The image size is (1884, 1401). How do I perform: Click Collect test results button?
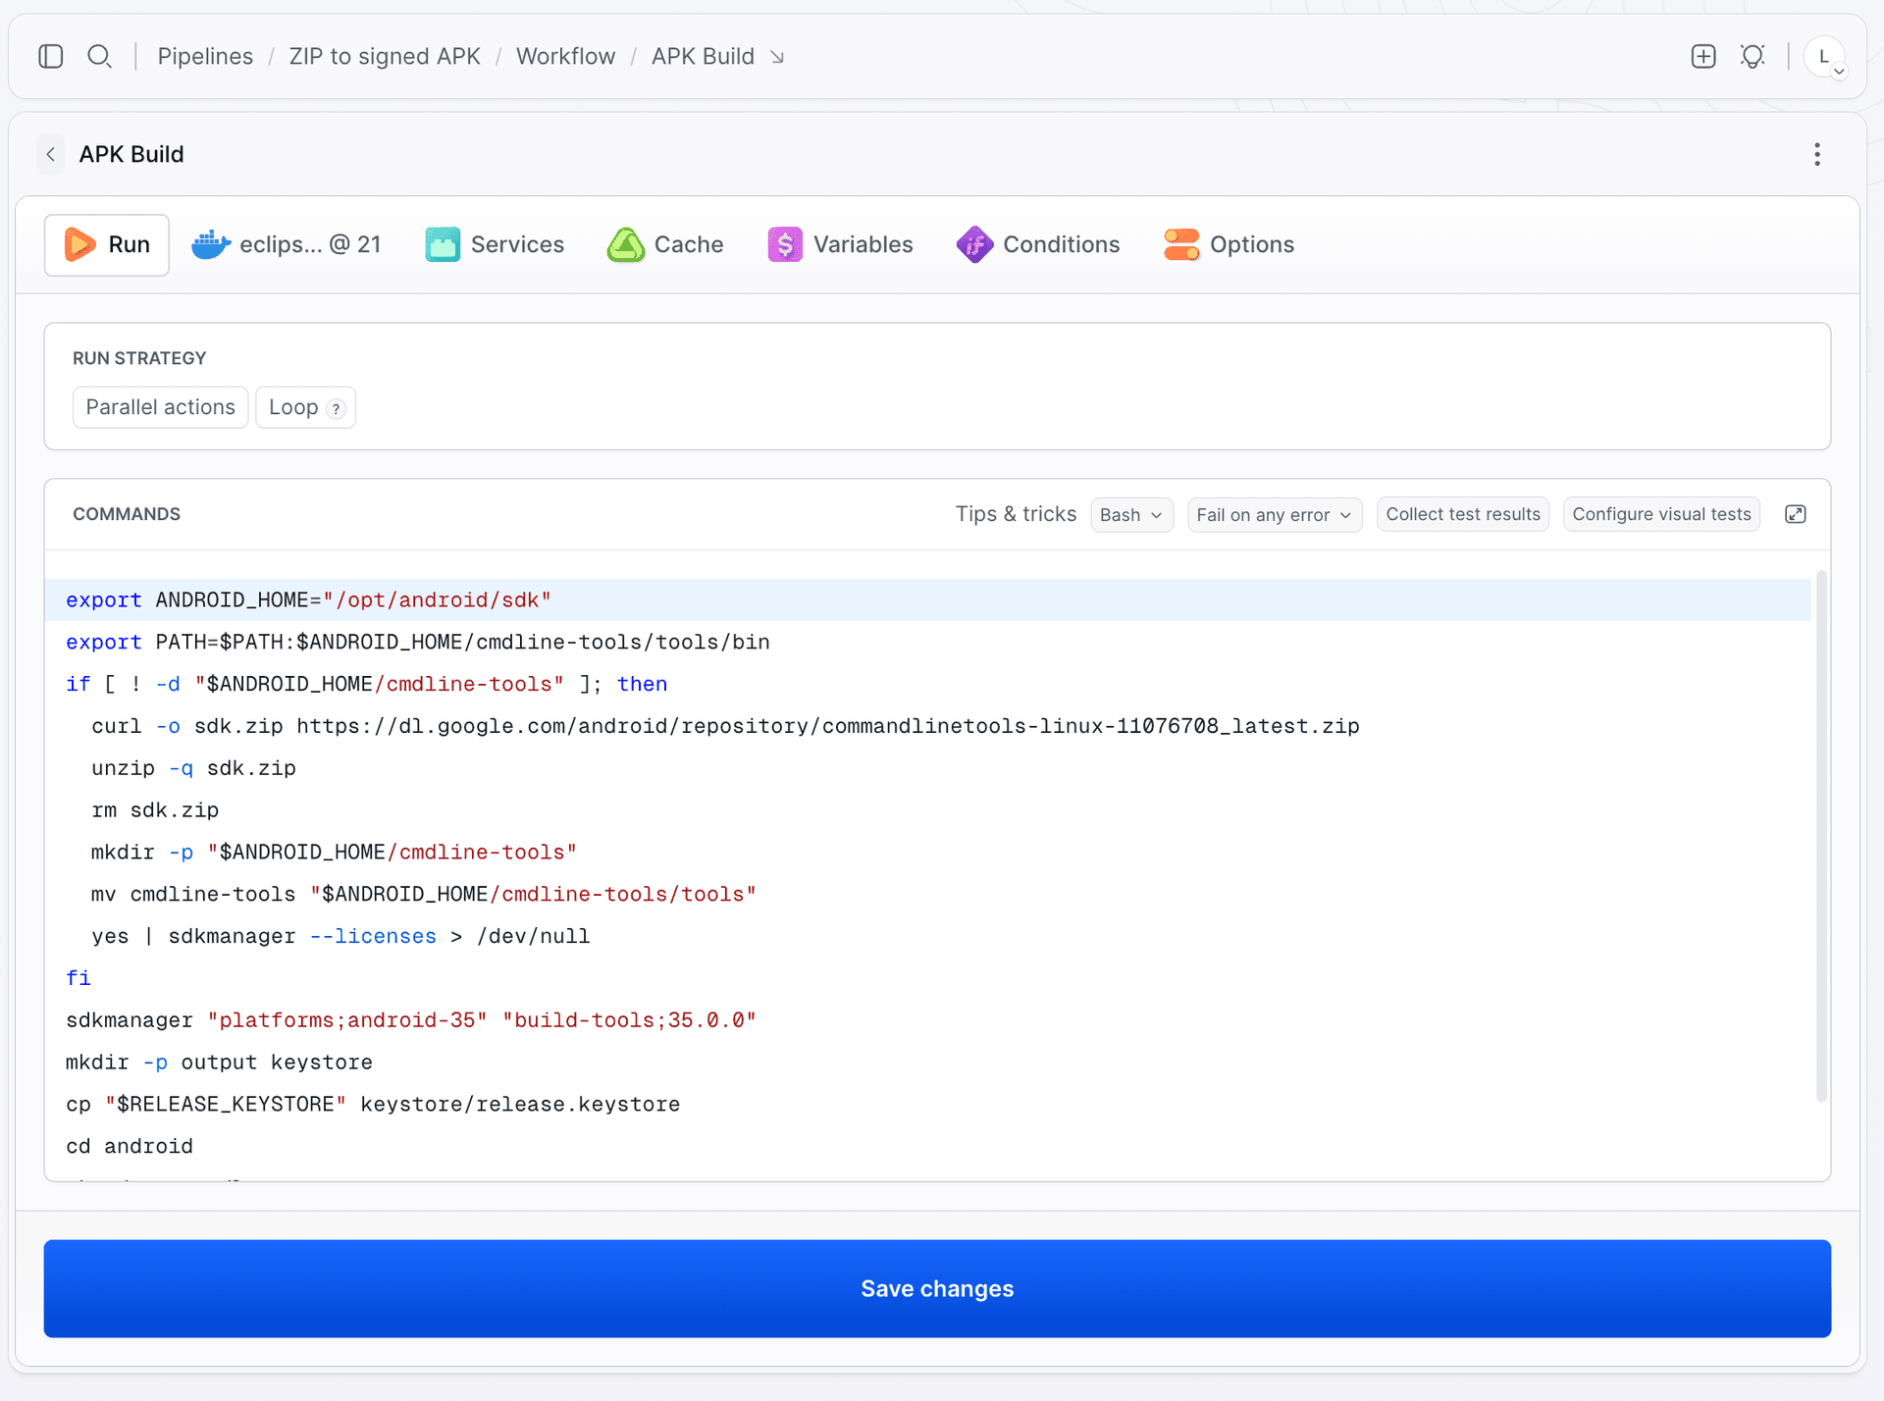[1462, 514]
